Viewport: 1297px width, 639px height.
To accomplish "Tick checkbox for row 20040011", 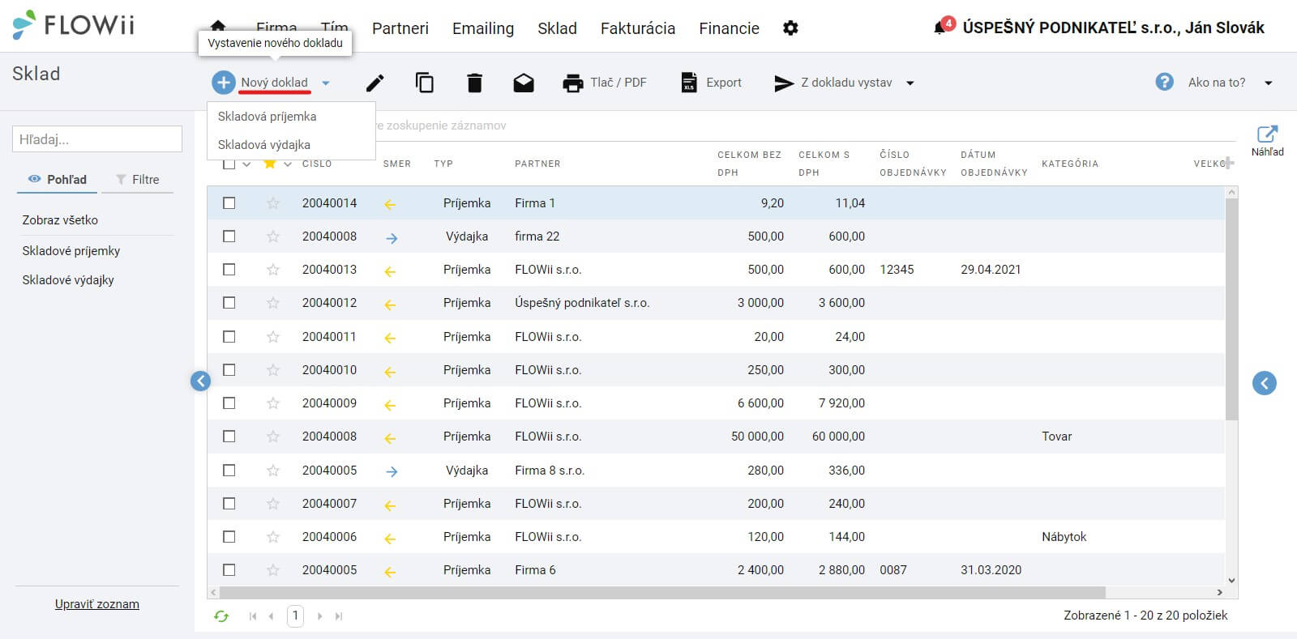I will coord(229,337).
